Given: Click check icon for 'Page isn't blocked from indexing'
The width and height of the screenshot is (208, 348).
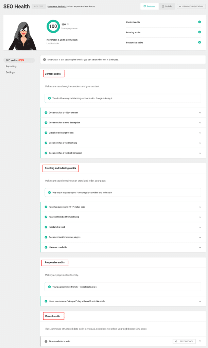Looking at the screenshot, I should (46, 217).
